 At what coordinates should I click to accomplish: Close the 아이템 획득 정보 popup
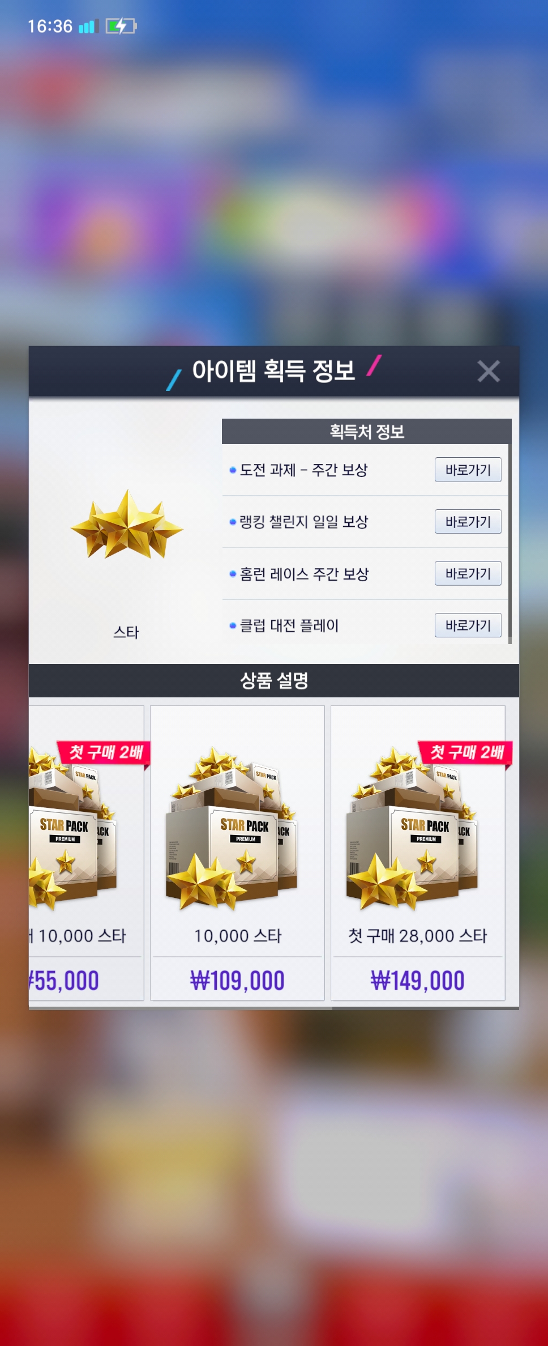coord(488,372)
